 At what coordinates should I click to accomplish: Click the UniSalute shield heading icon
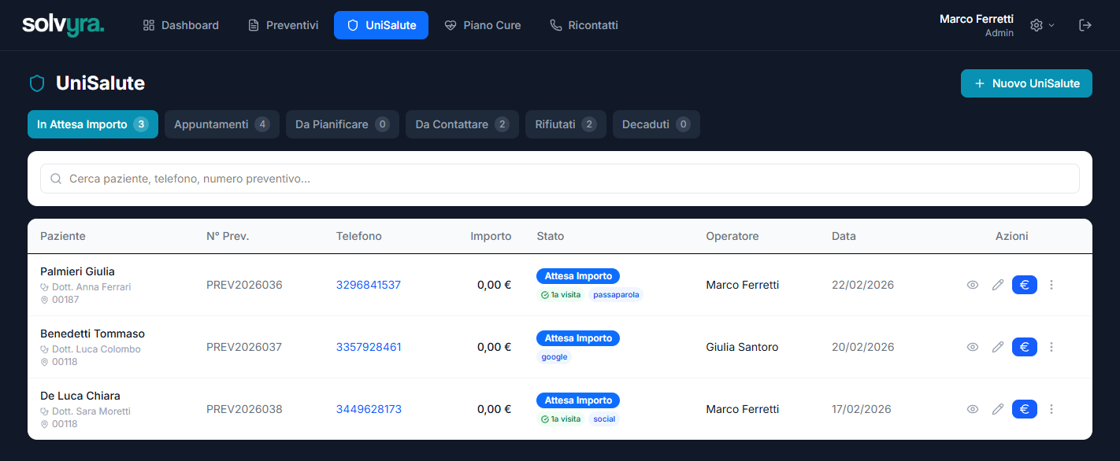[36, 83]
